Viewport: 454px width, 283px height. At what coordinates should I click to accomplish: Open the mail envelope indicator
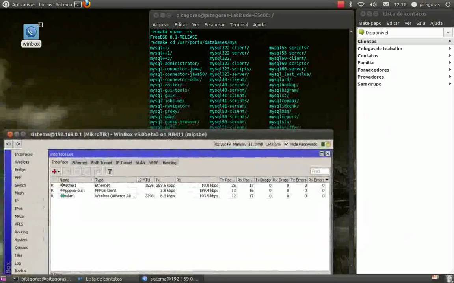pos(386,4)
